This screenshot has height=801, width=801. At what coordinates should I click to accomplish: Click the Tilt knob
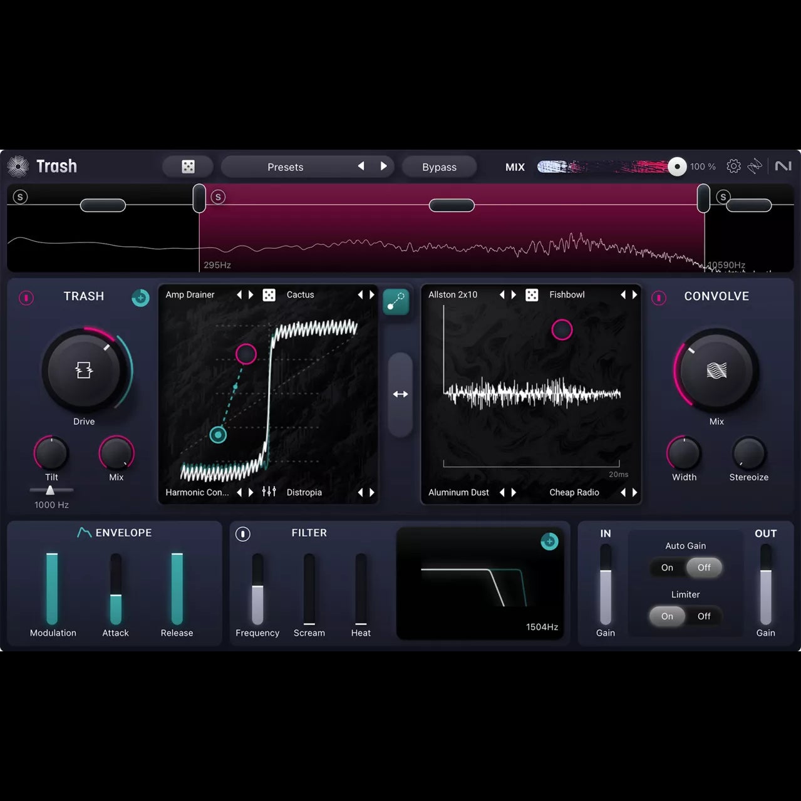coord(51,453)
